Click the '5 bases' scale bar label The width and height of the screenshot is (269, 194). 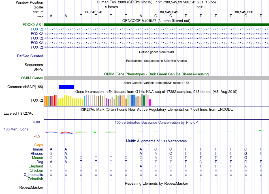pyautogui.click(x=112, y=7)
